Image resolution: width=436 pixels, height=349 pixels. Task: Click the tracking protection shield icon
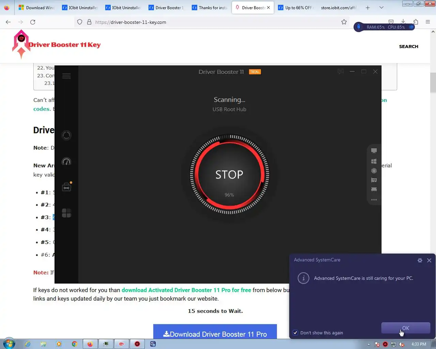pos(80,22)
